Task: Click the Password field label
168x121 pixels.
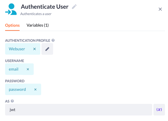Action: point(15,81)
